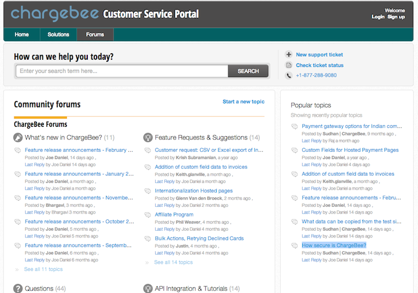Open Affiliate Program topic
The height and width of the screenshot is (293, 418).
point(174,215)
